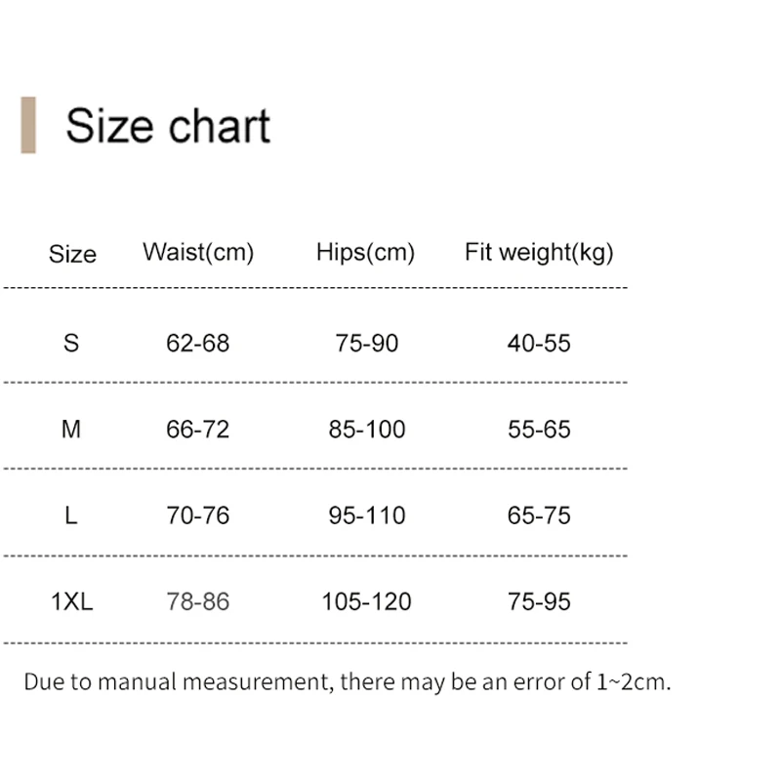The height and width of the screenshot is (781, 781).
Task: Click fit weight 75-95
Action: pyautogui.click(x=539, y=601)
